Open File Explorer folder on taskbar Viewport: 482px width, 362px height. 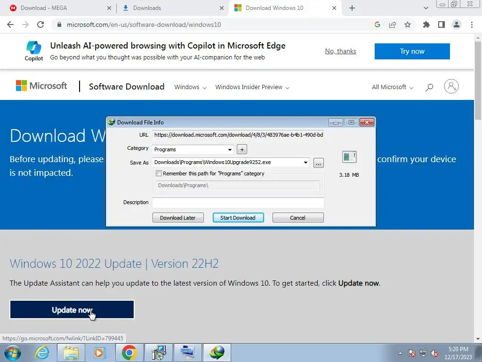click(x=71, y=353)
